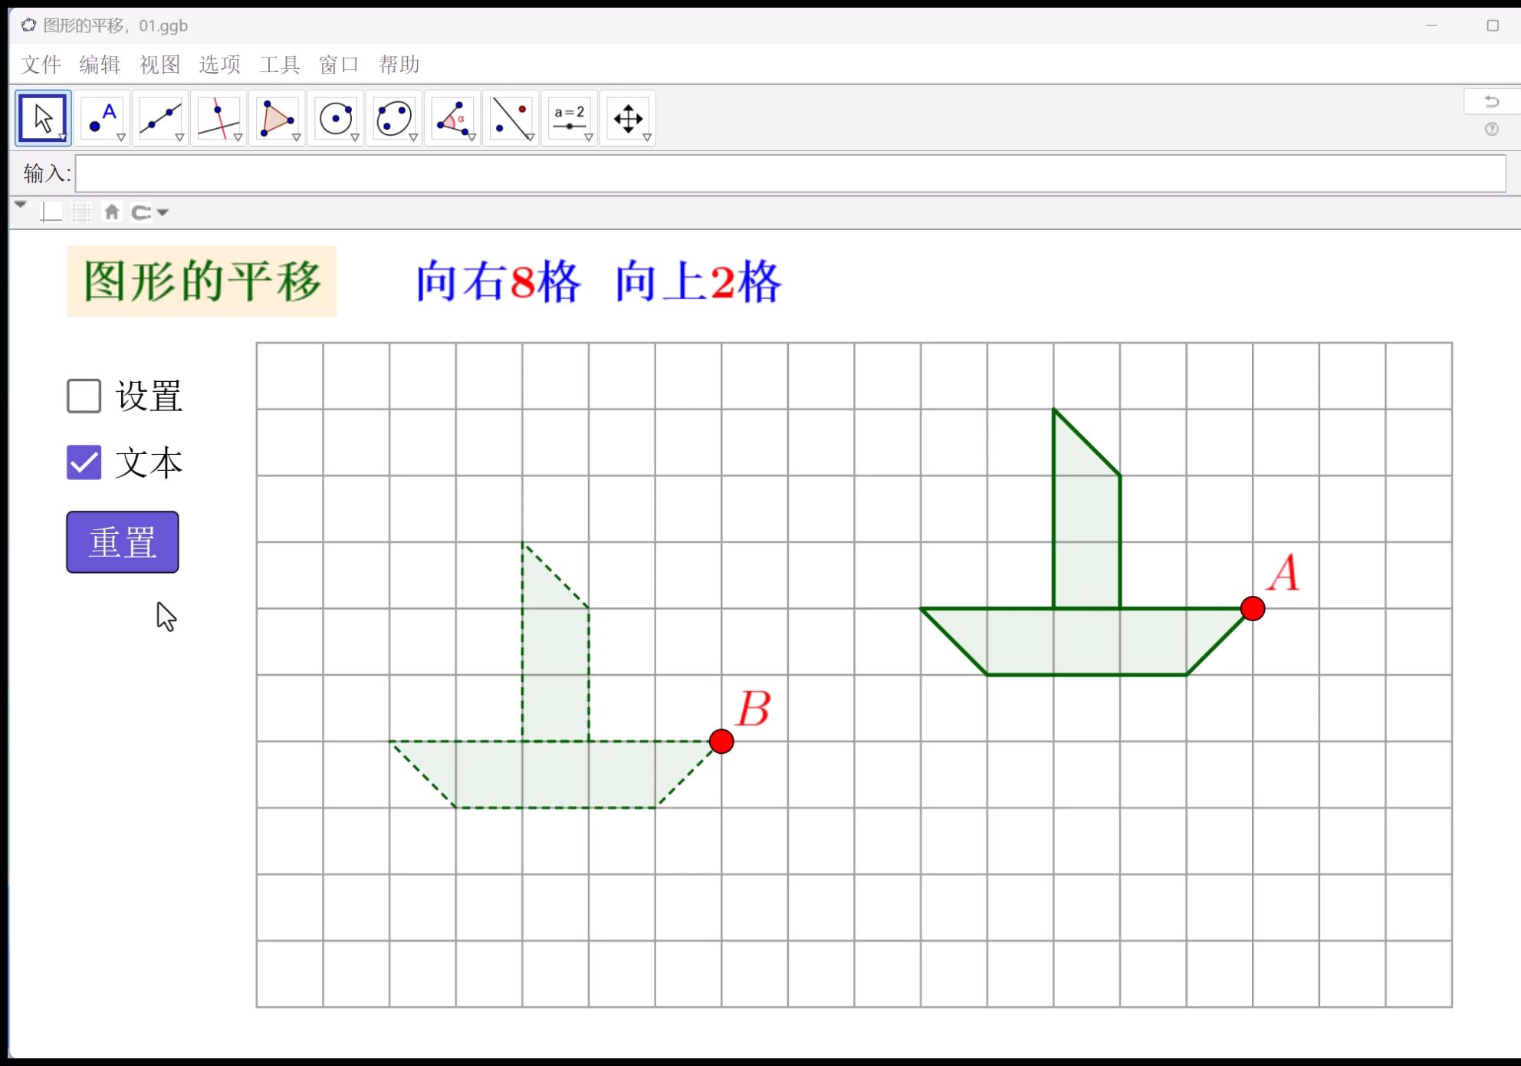Select the Reflect about line tool

click(x=511, y=118)
